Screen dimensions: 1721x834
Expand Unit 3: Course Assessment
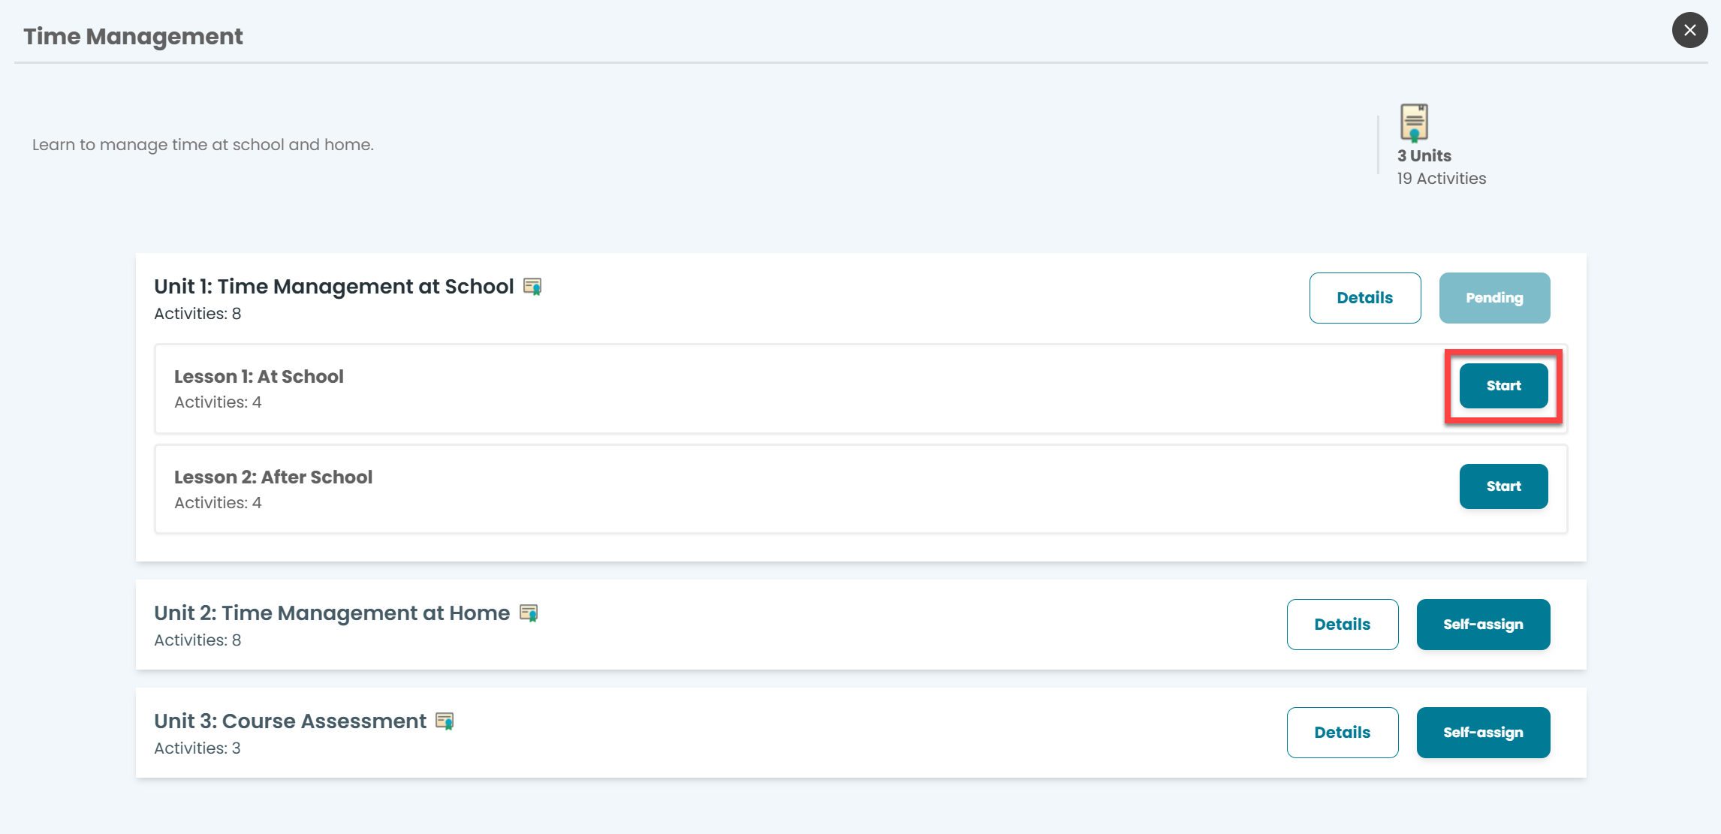(x=290, y=721)
